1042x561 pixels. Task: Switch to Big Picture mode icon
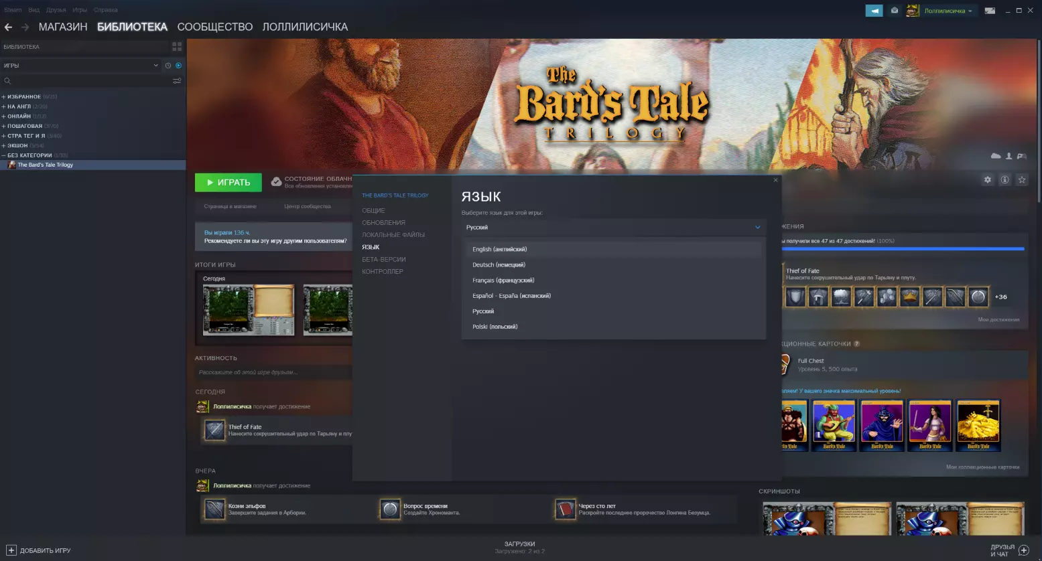[x=990, y=11]
